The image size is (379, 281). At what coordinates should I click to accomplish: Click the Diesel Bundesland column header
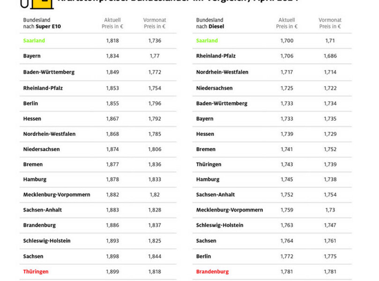pyautogui.click(x=210, y=23)
